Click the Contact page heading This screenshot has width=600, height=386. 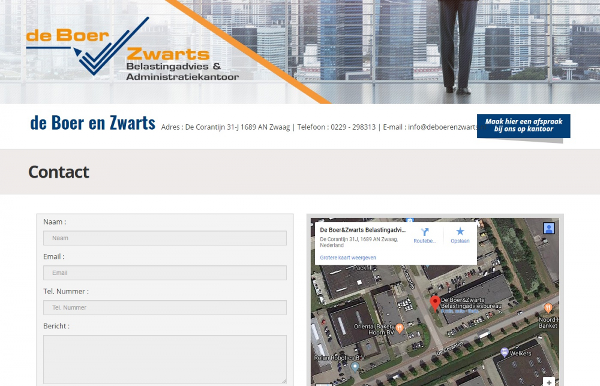coord(59,172)
